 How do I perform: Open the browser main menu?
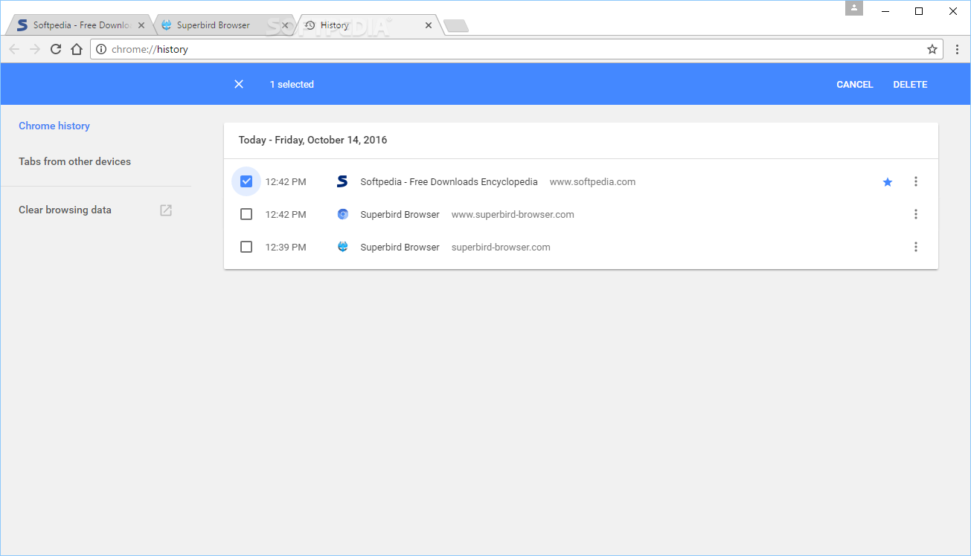click(957, 49)
